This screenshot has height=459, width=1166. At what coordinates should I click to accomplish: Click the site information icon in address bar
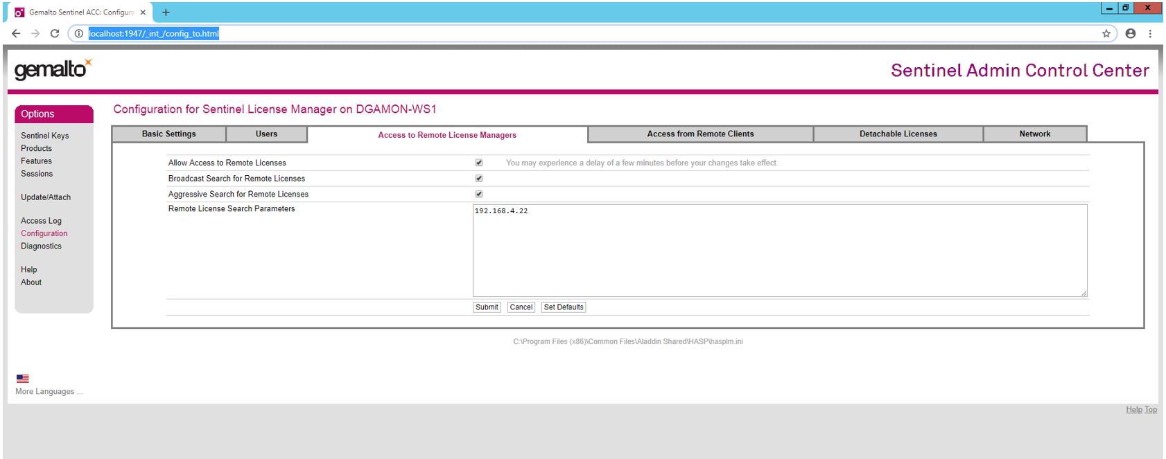coord(79,33)
